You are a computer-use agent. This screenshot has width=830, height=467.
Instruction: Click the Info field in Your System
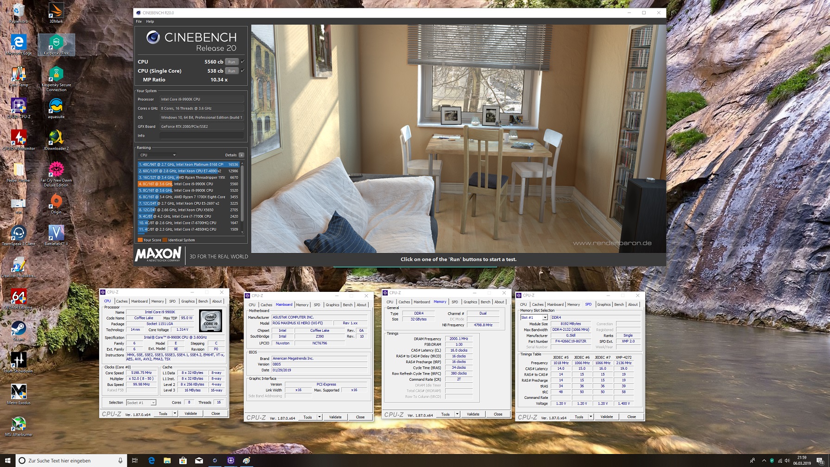(202, 136)
